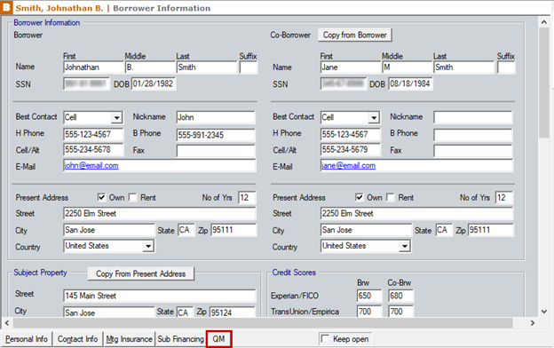Switch to Personal Info tab

pos(27,339)
